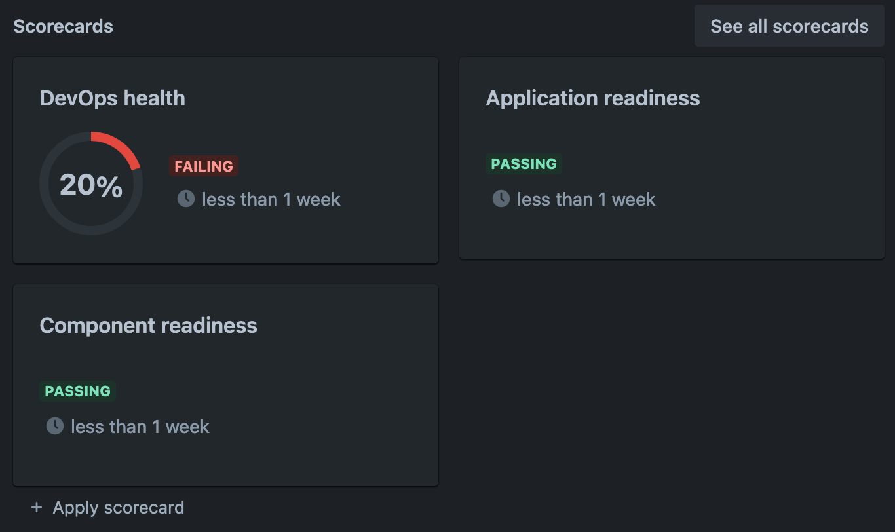Click 'less than 1 week' in Component readiness
Viewport: 895px width, 532px height.
coord(140,427)
